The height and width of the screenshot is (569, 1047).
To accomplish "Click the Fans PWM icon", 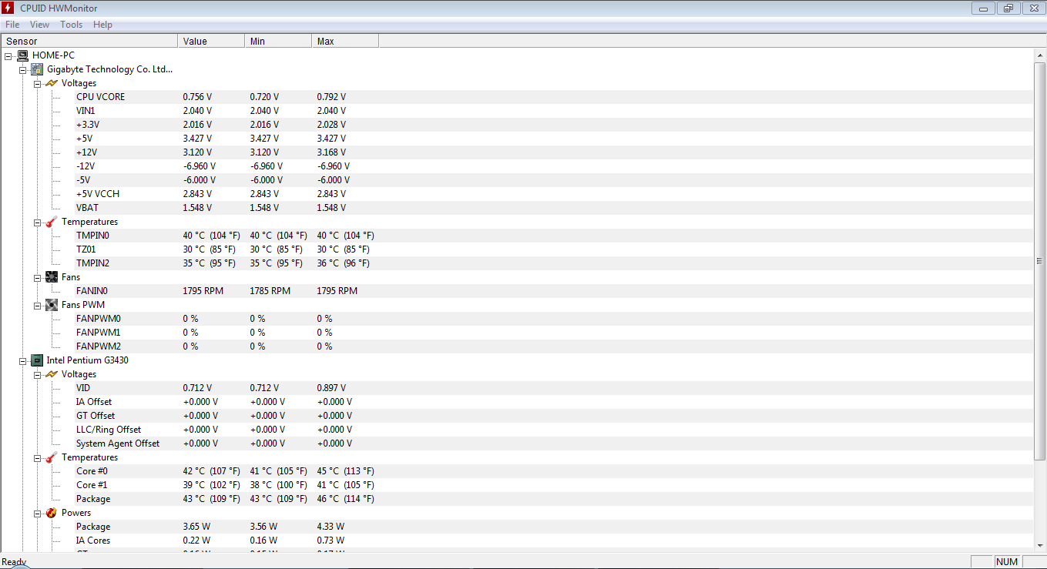I will click(51, 305).
